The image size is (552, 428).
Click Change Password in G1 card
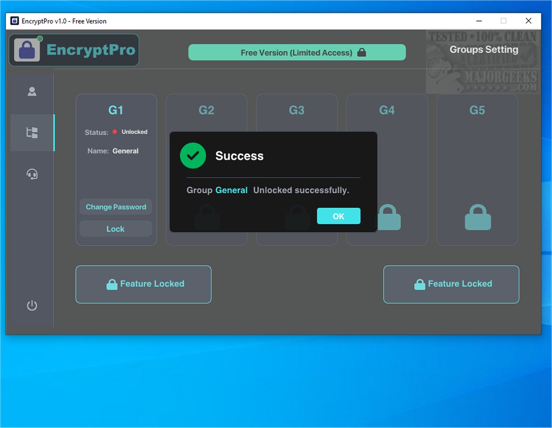116,207
